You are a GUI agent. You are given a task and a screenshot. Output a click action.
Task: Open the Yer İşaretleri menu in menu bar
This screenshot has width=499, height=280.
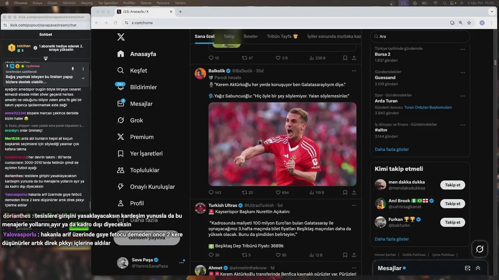click(108, 3)
